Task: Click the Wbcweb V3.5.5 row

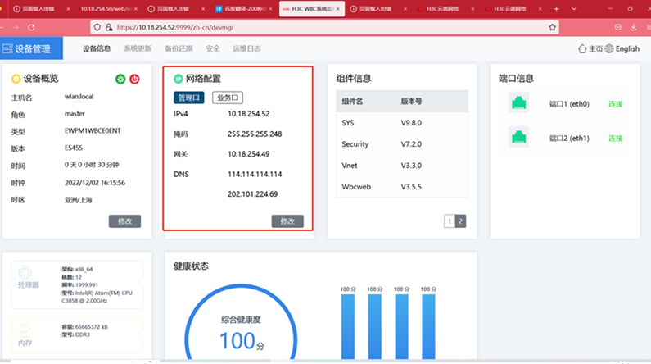Action: [x=402, y=186]
